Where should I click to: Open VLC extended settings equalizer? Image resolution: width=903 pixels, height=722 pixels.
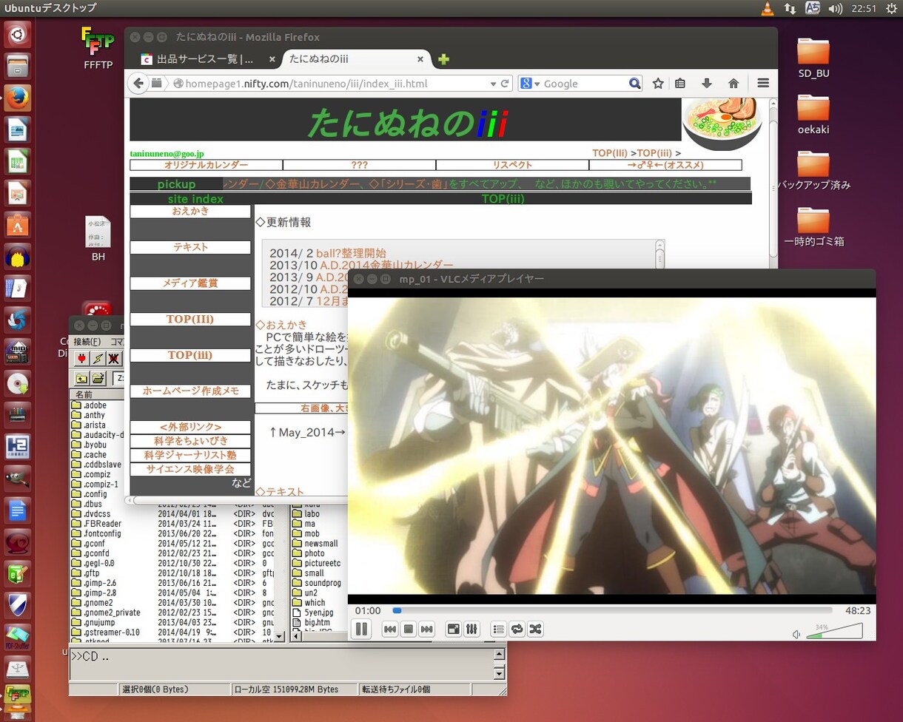pyautogui.click(x=471, y=630)
